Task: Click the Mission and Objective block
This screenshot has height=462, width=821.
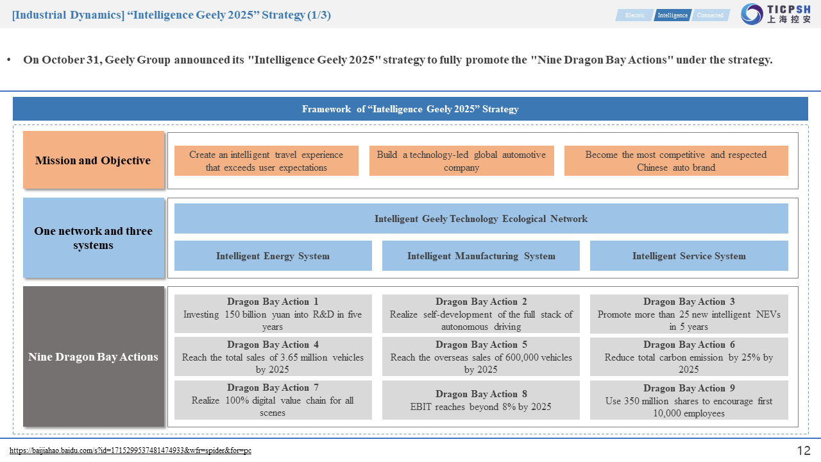Action: click(x=94, y=160)
